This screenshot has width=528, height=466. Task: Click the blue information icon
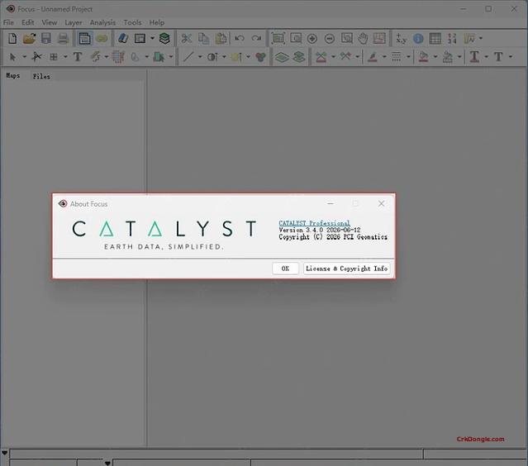tap(418, 39)
